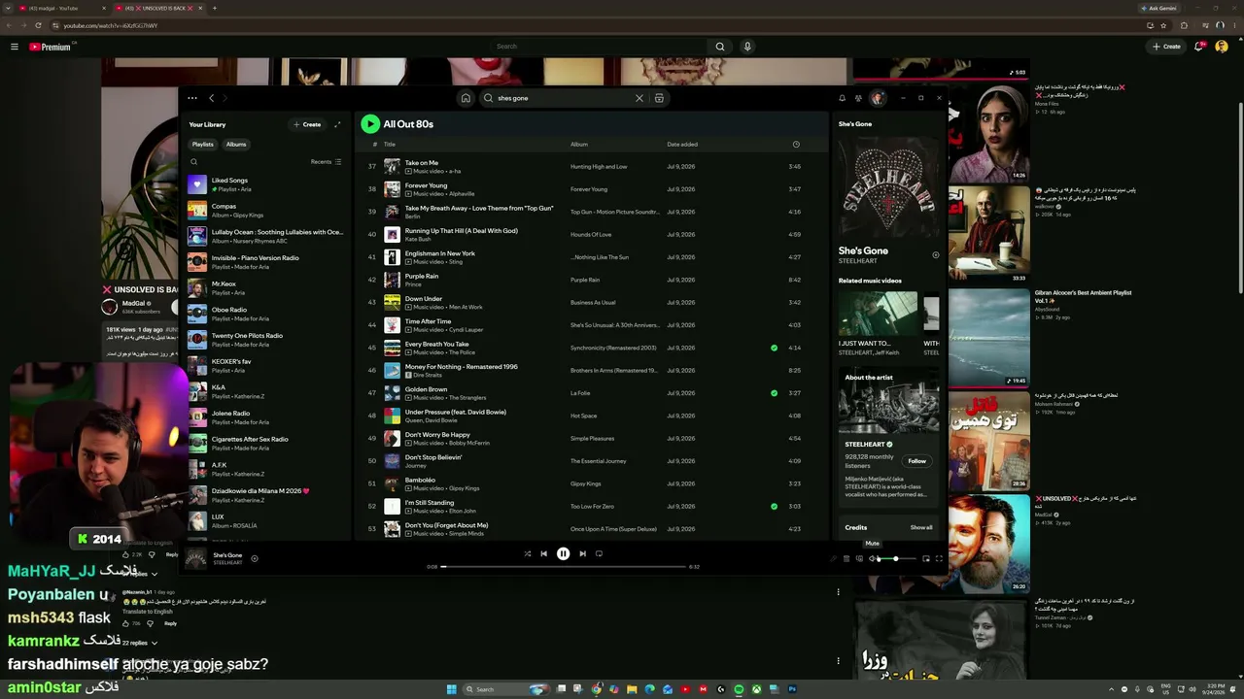
Task: Search within Your Library
Action: tap(194, 162)
